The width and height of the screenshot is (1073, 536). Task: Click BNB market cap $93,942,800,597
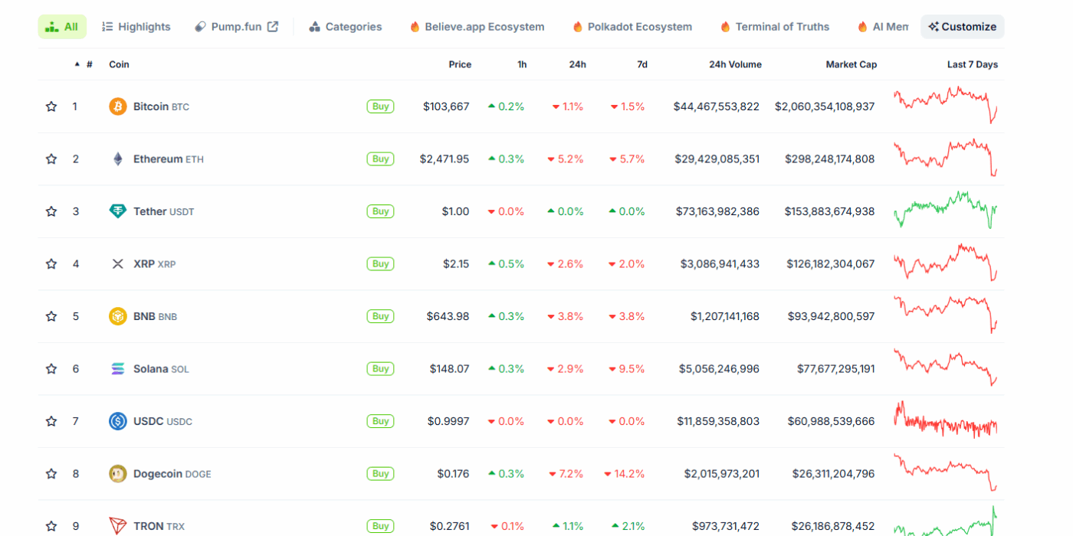point(832,316)
